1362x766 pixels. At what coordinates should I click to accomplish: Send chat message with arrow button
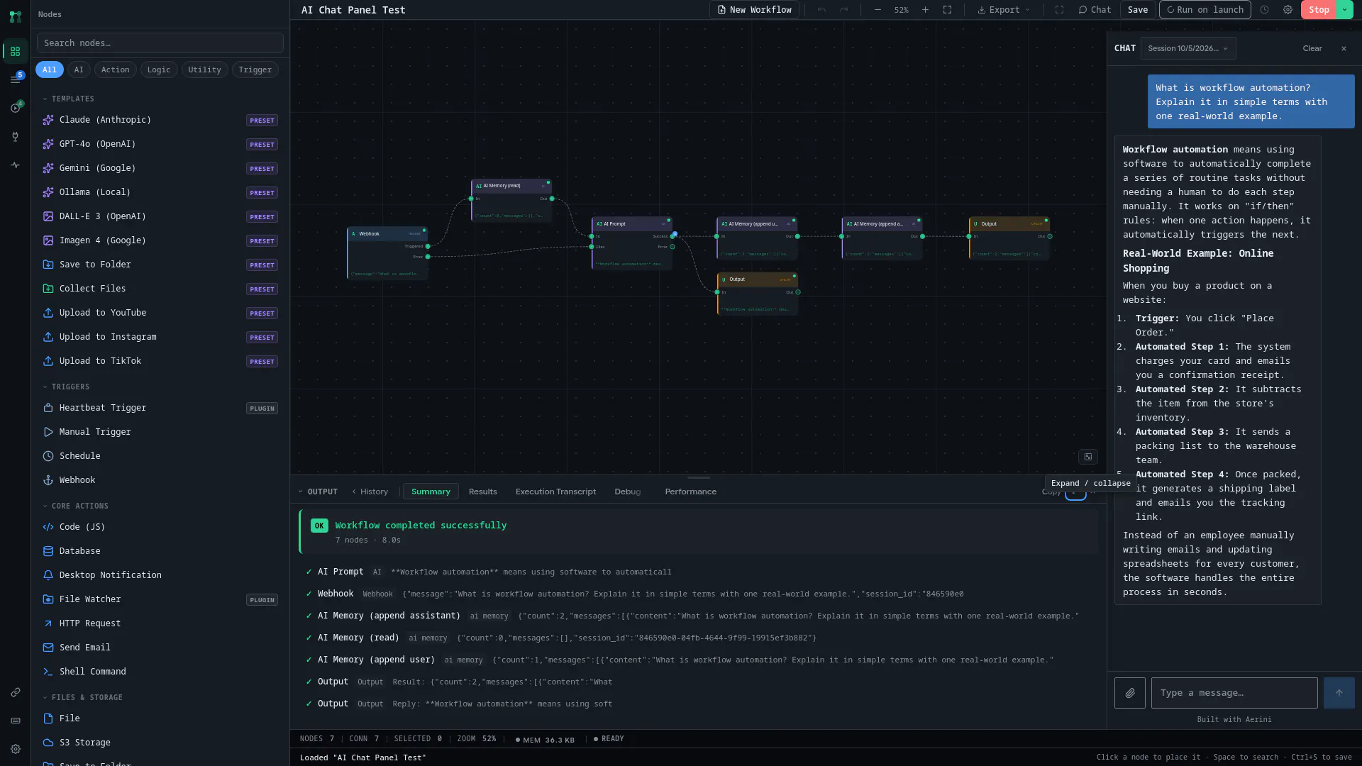1339,693
